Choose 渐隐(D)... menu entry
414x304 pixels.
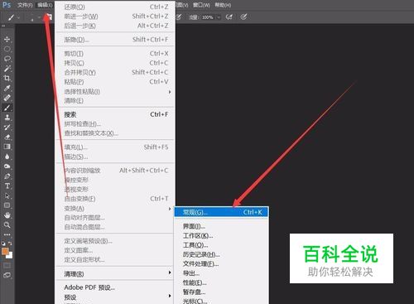tap(115, 40)
